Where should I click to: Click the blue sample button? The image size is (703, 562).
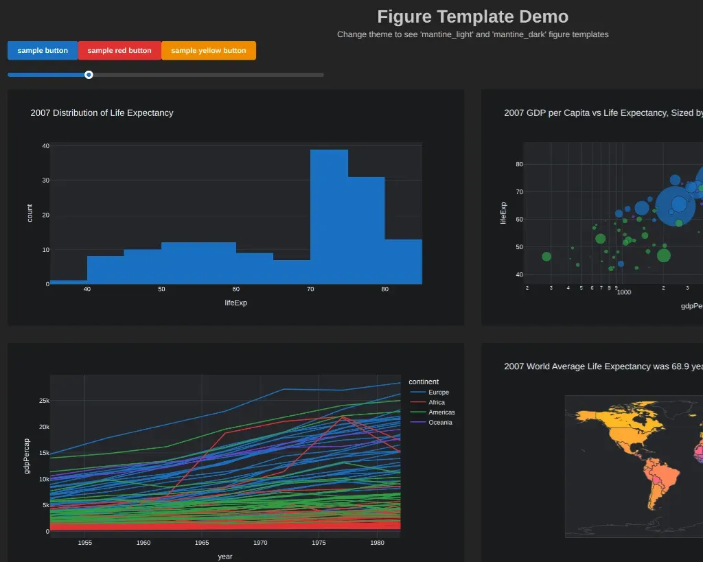tap(43, 51)
